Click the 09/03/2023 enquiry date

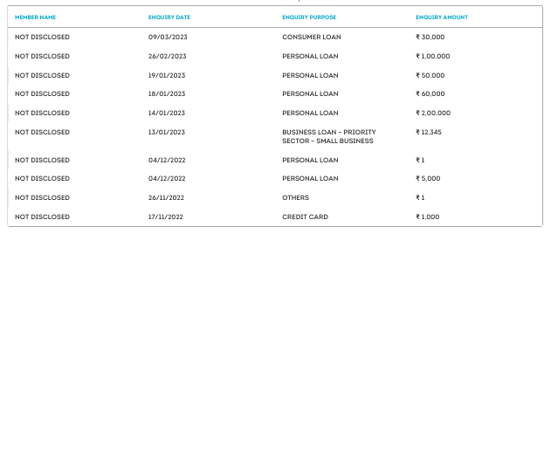(x=167, y=38)
